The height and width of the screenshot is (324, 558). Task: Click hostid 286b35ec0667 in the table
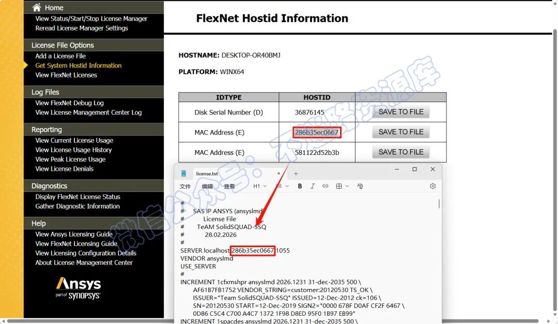(x=316, y=133)
